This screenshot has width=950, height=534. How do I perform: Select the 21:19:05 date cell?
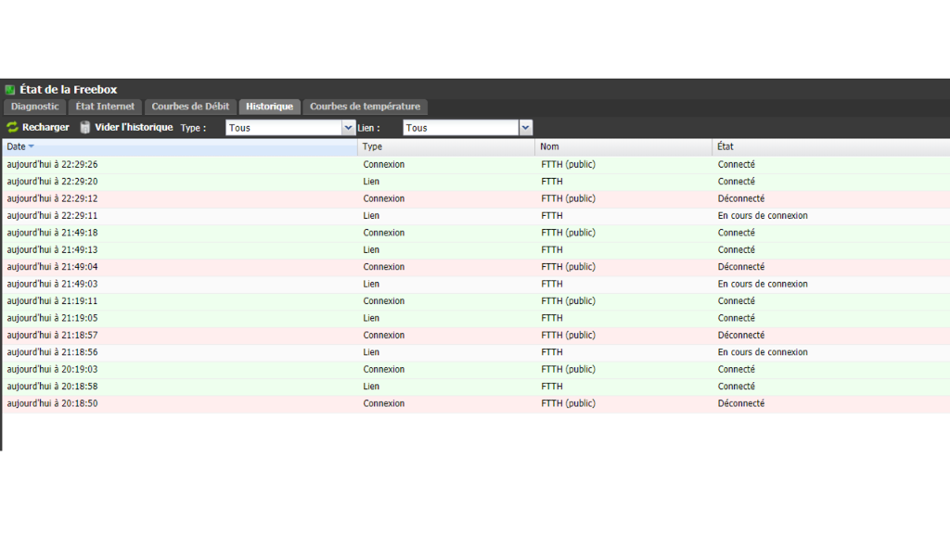[x=52, y=318]
